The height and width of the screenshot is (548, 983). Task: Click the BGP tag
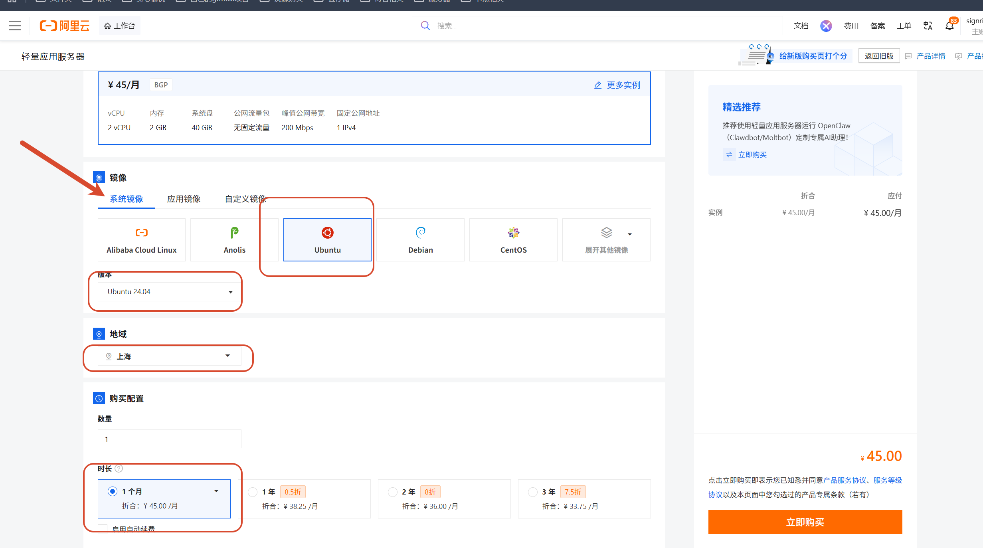161,85
